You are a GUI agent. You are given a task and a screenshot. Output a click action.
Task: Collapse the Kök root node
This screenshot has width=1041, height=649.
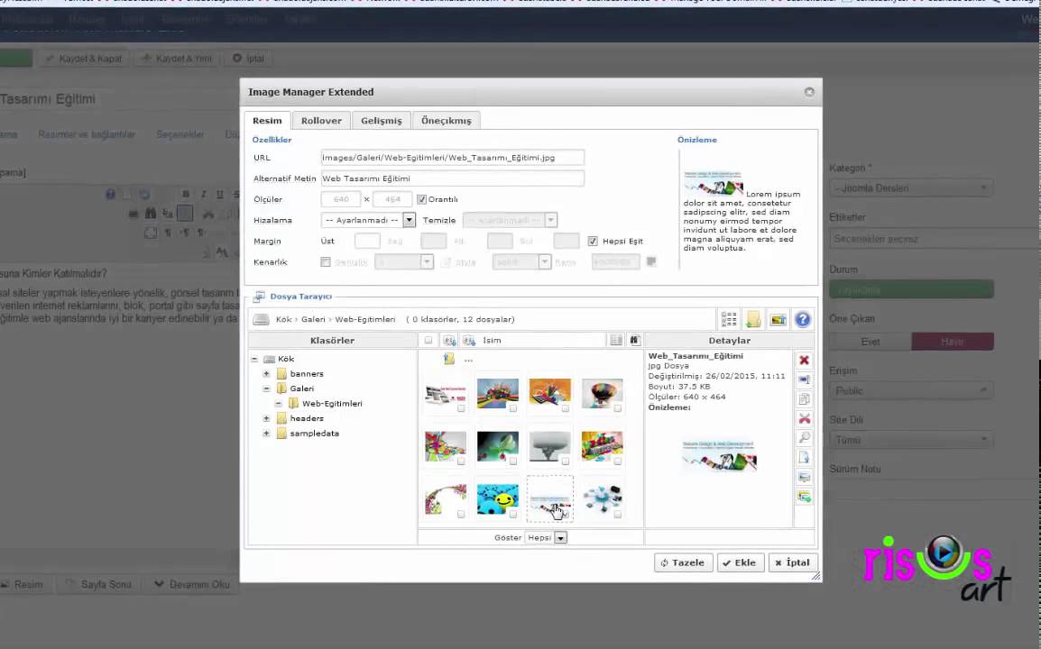(254, 359)
